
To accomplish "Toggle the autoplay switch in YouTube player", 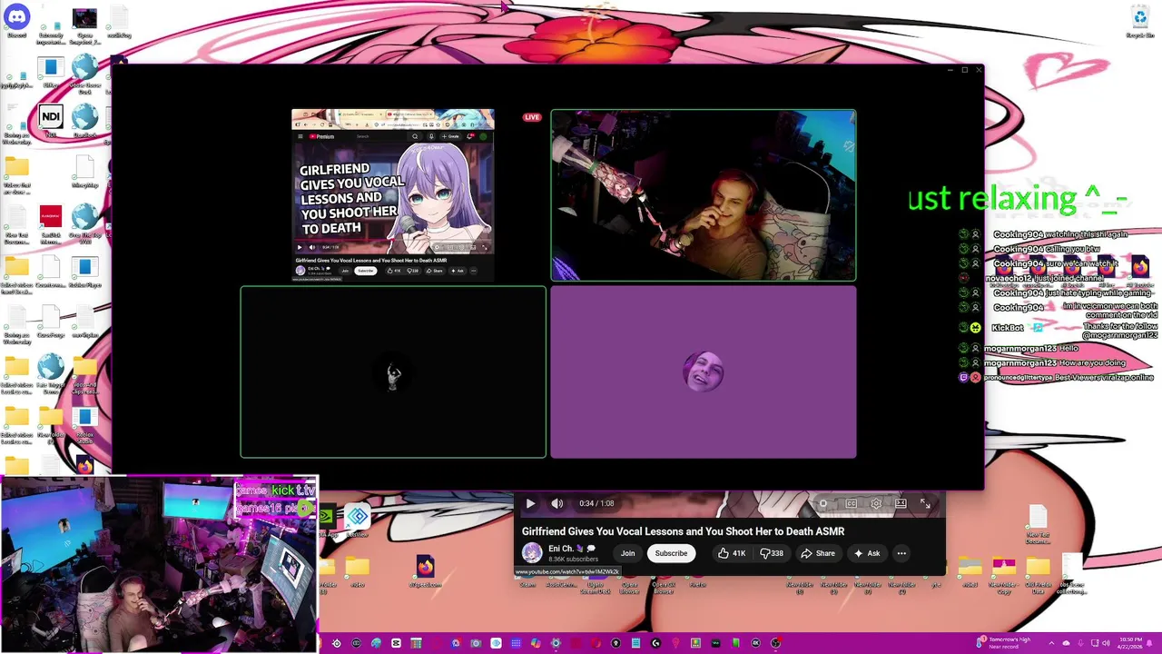I will point(823,503).
